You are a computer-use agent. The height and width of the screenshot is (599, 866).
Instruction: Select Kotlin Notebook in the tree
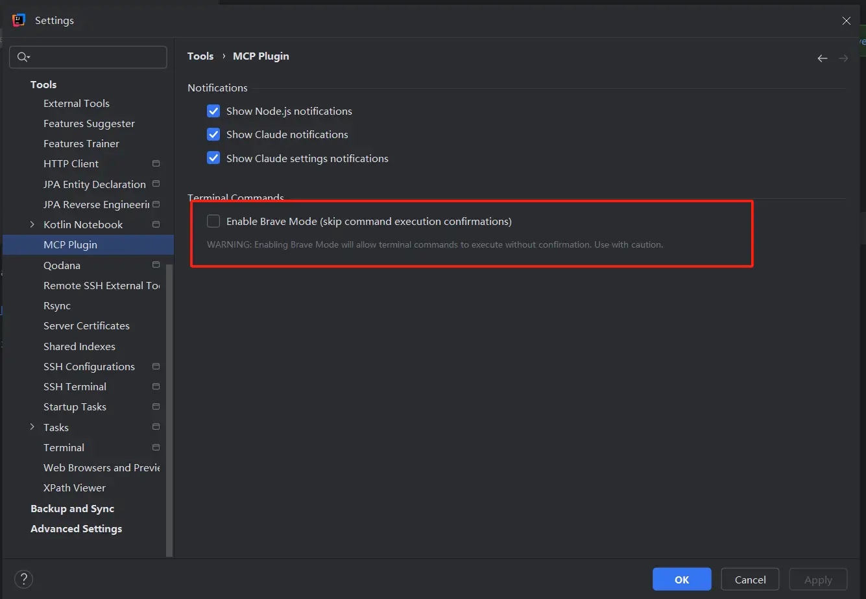pos(83,224)
